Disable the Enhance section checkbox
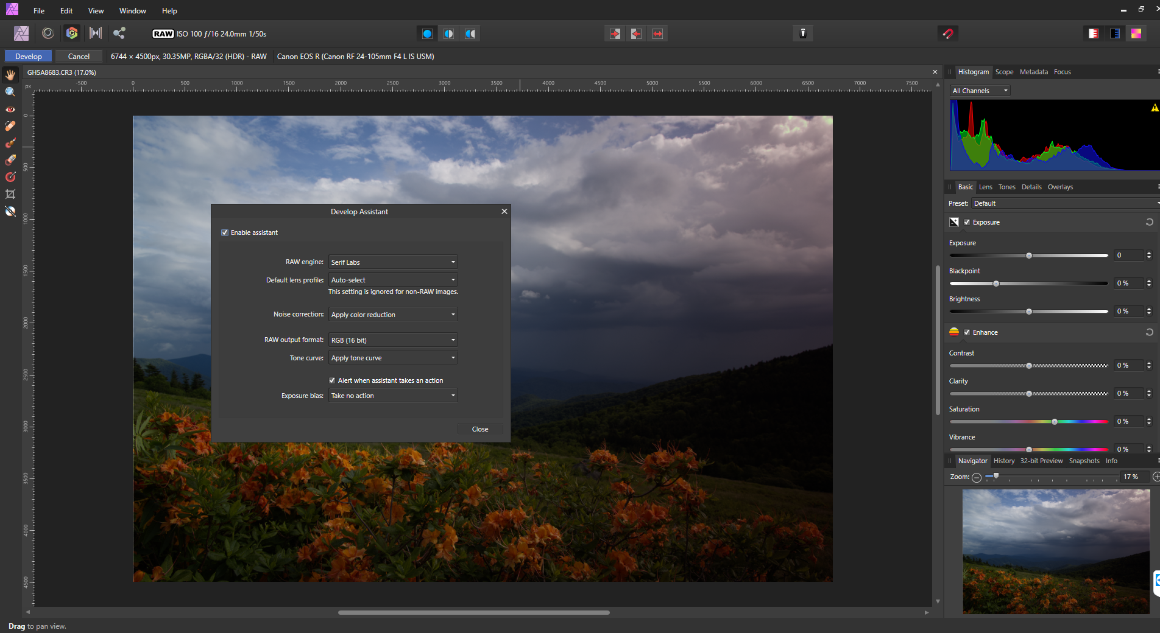The width and height of the screenshot is (1160, 633). pyautogui.click(x=967, y=332)
